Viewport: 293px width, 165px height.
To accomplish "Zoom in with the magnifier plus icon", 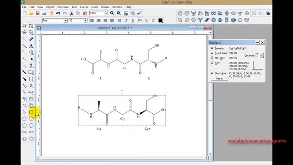I will [x=112, y=13].
